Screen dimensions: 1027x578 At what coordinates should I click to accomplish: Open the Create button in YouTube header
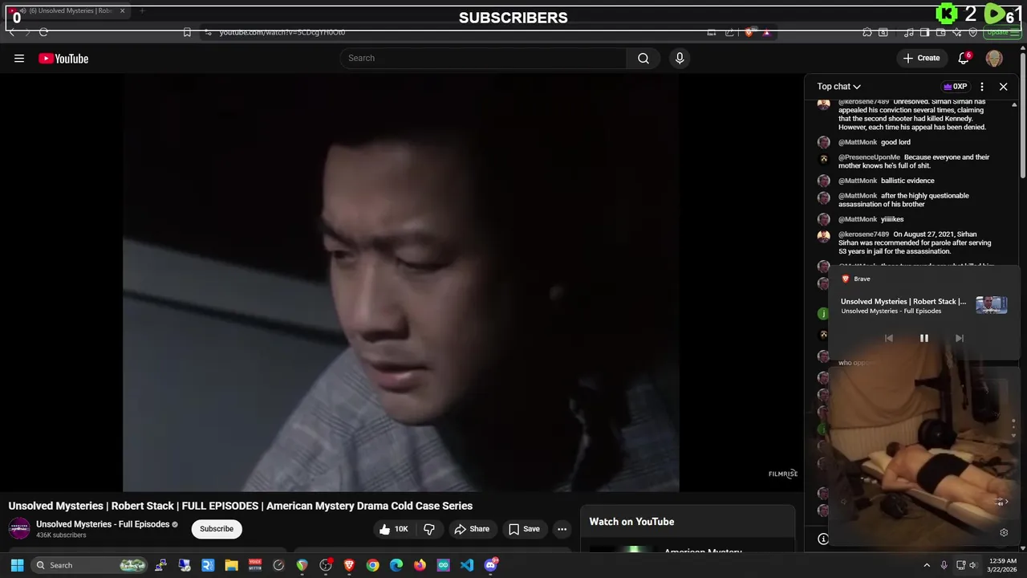921,58
